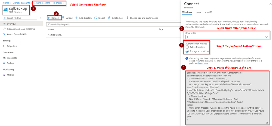Sort by Name column header
Screen dimensions: 272x126
[x=51, y=30]
